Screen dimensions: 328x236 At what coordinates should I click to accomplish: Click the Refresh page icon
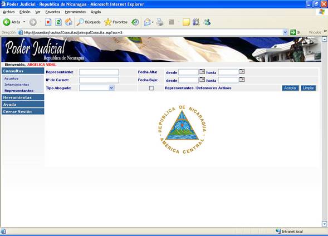(x=58, y=22)
